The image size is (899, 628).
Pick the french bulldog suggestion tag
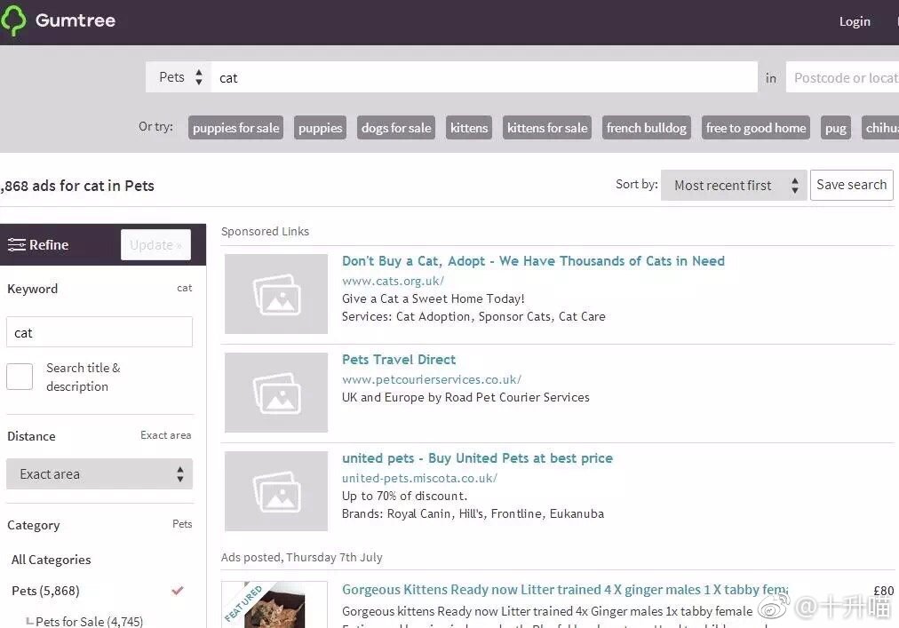(646, 128)
